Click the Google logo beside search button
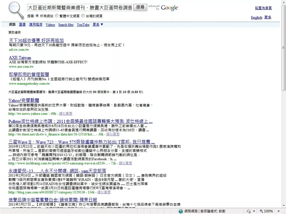 [170, 8]
